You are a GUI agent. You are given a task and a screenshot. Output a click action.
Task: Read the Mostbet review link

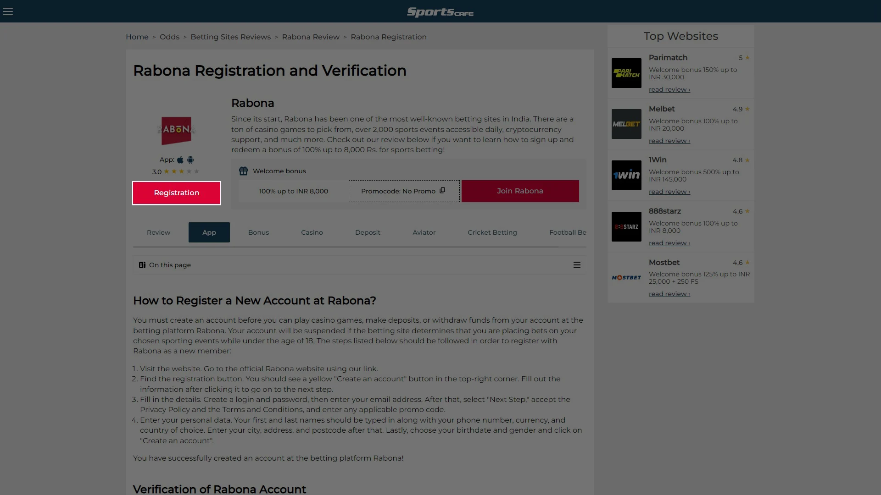(x=669, y=294)
